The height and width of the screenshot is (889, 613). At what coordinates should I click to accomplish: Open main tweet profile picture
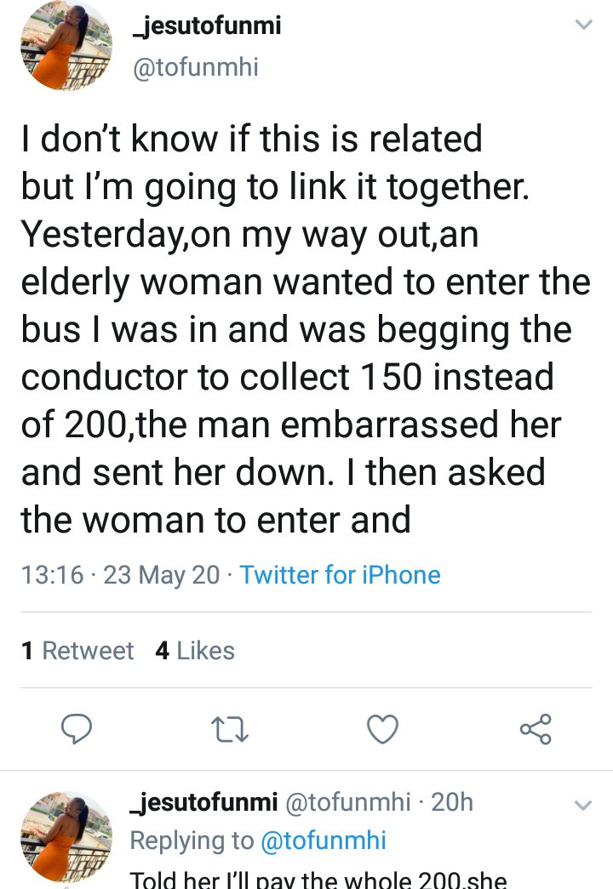66,45
